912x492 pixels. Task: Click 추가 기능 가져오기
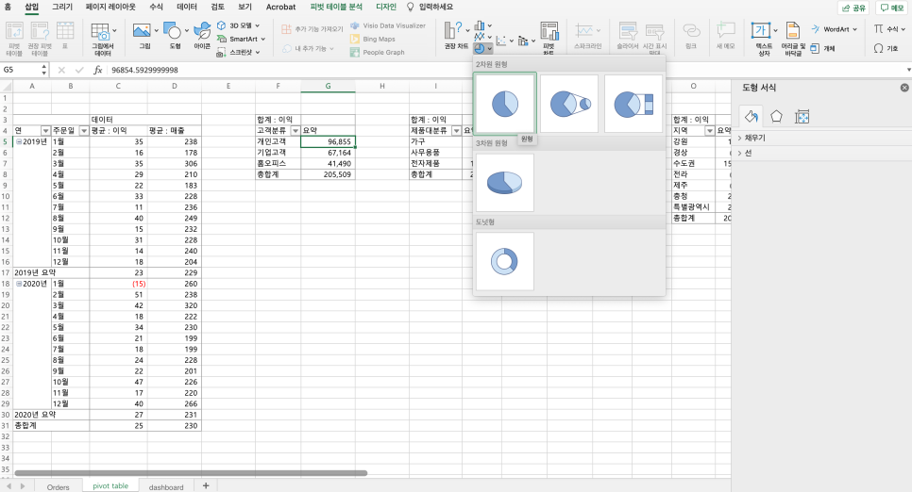(x=312, y=29)
